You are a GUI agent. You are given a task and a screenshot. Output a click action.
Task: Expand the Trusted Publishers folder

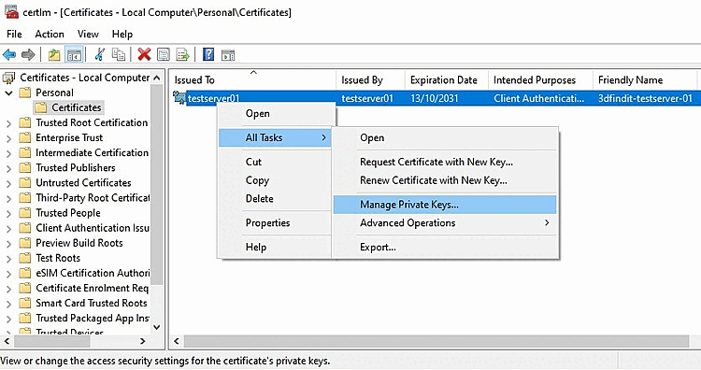[x=8, y=168]
